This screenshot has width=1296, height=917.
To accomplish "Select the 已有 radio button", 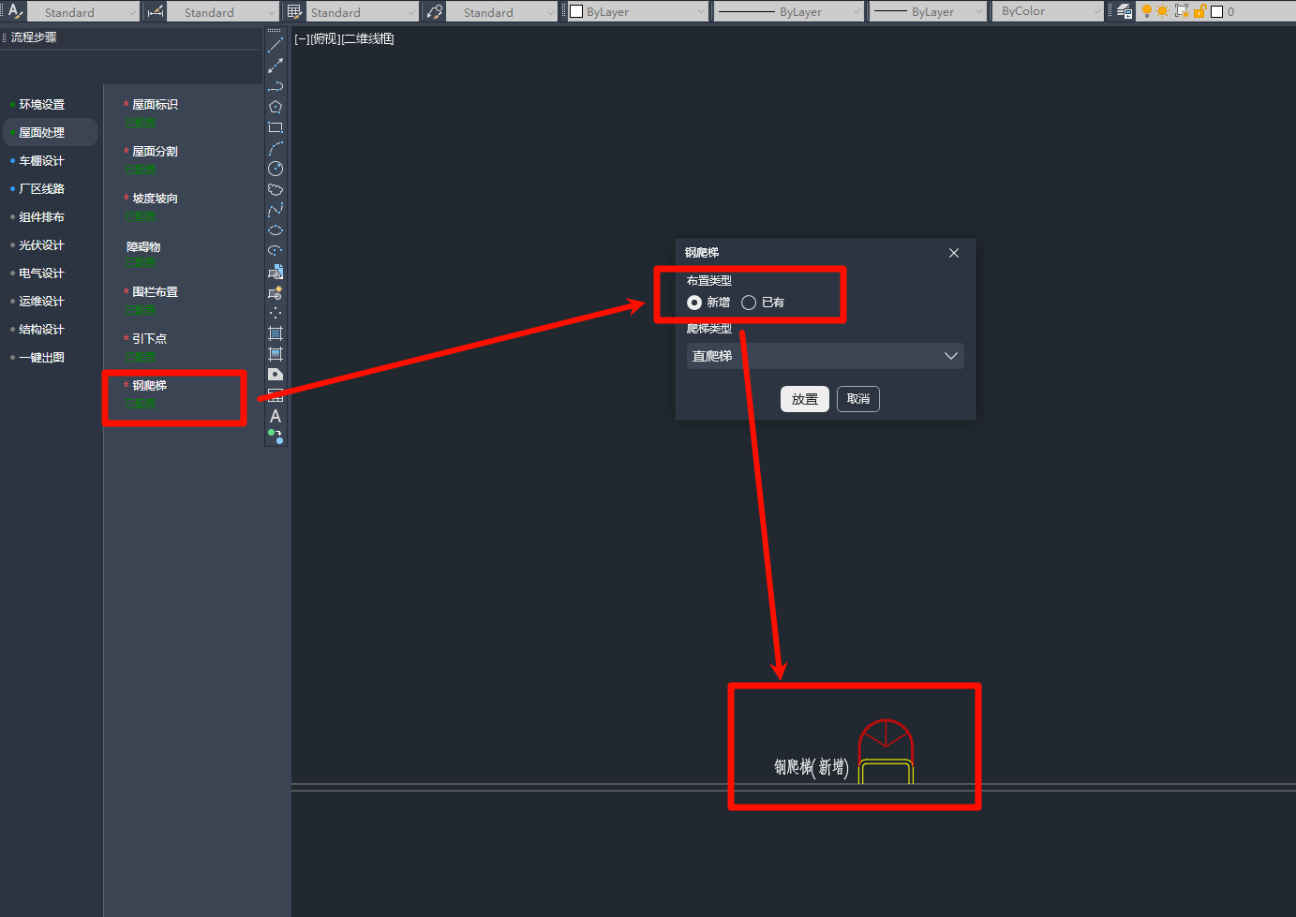I will click(x=749, y=303).
